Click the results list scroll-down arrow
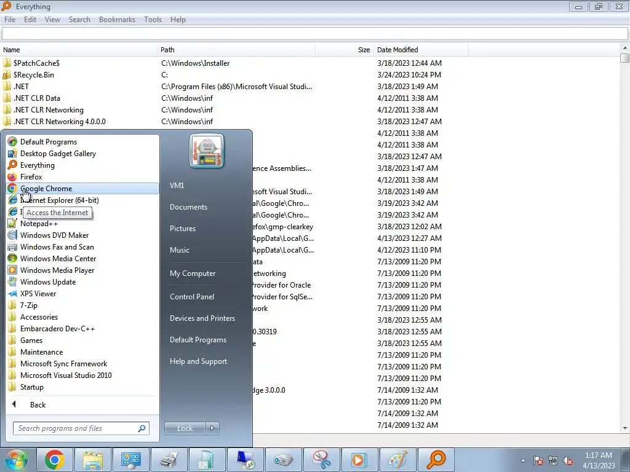Viewport: 630px width, 472px height. 625,428
